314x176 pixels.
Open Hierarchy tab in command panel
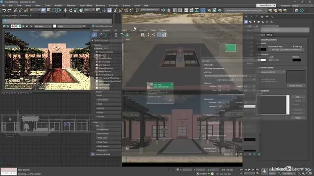point(257,17)
